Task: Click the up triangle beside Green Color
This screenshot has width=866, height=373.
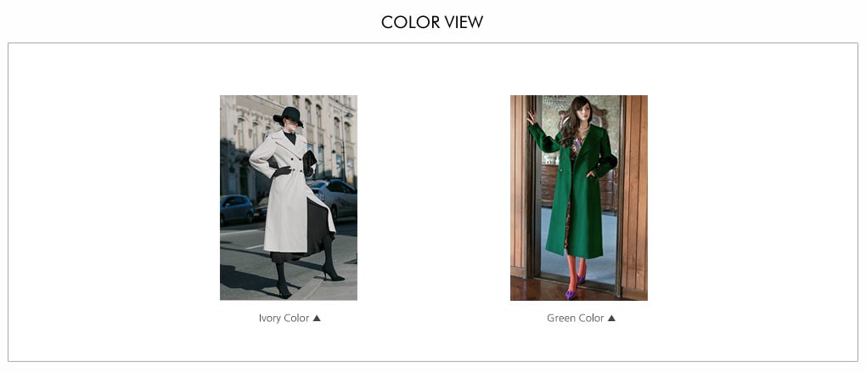Action: 611,319
